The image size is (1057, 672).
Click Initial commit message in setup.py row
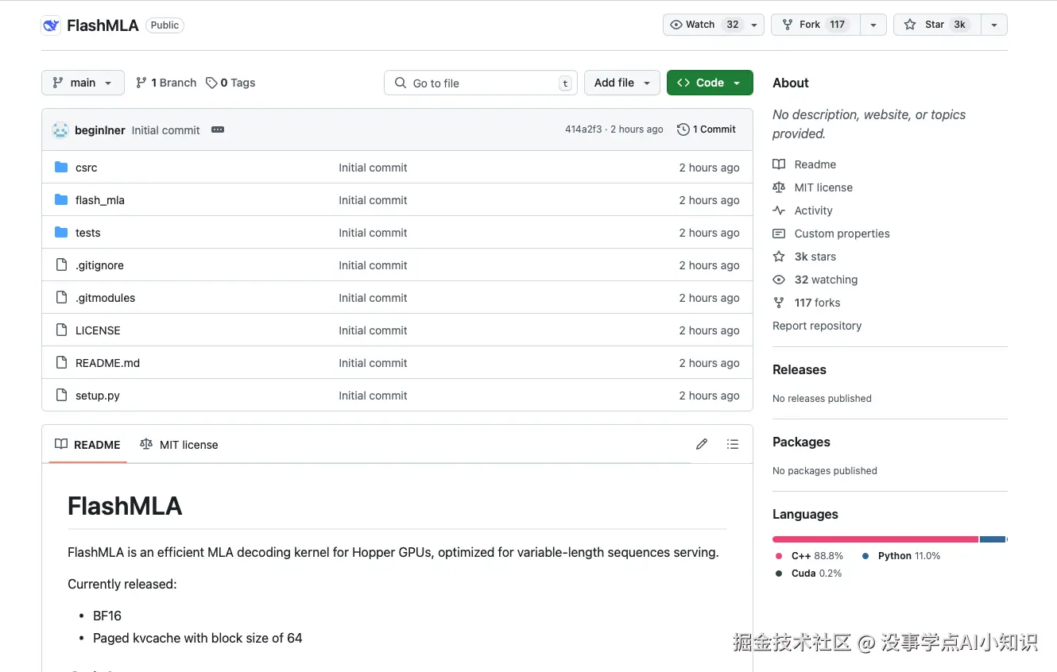[373, 396]
